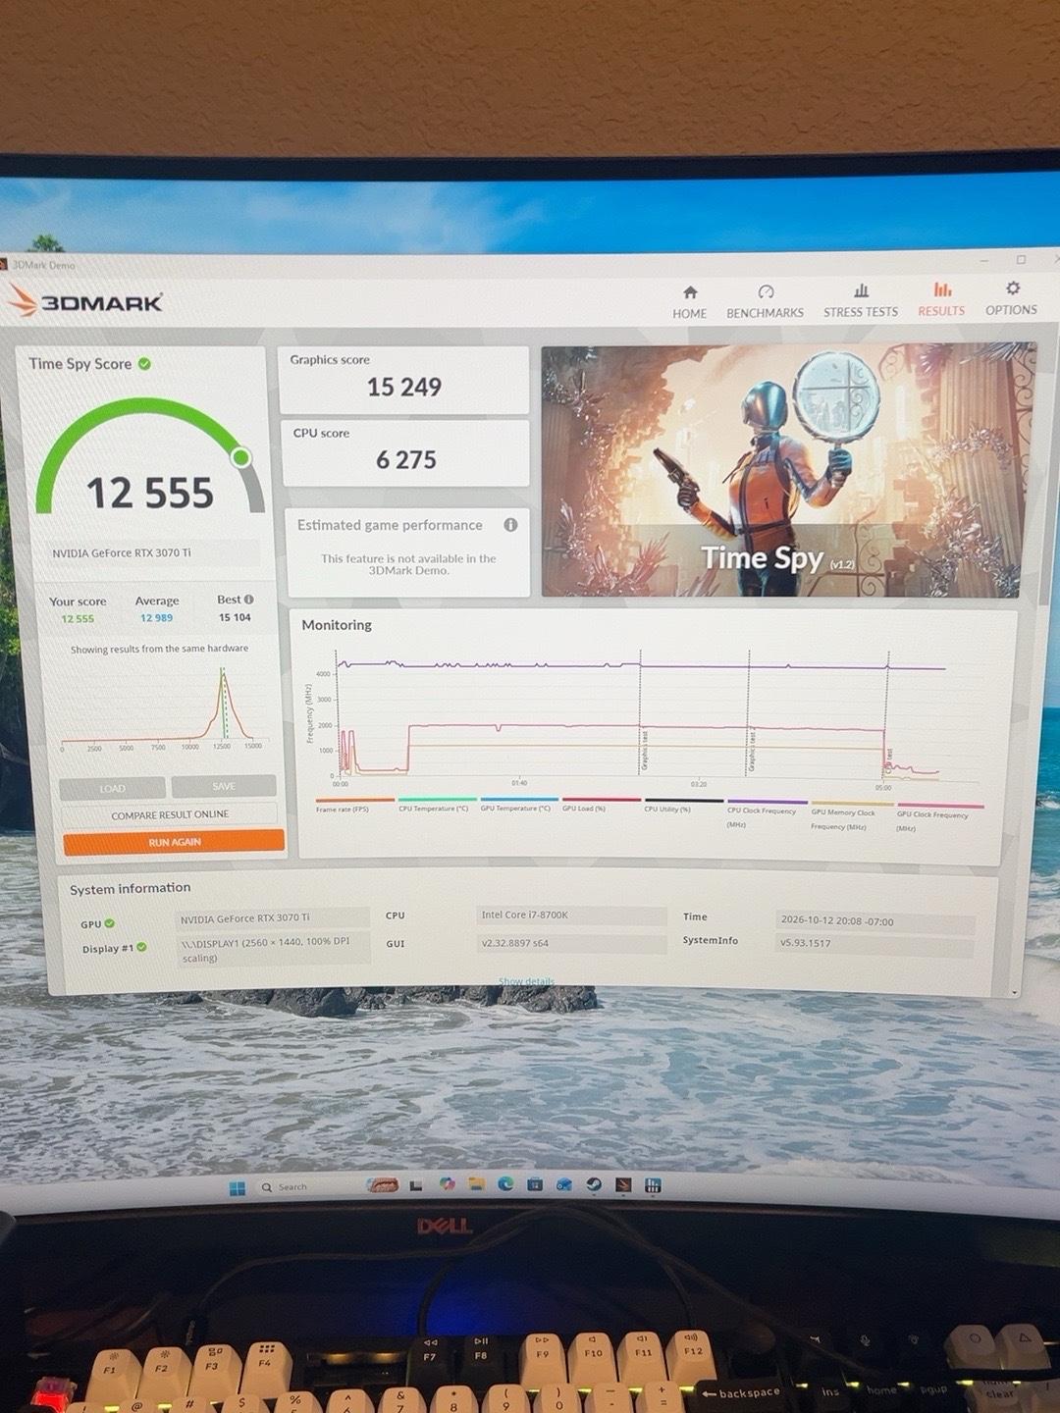Viewport: 1060px width, 1413px height.
Task: Click the Task View icon in the taskbar
Action: [416, 1185]
